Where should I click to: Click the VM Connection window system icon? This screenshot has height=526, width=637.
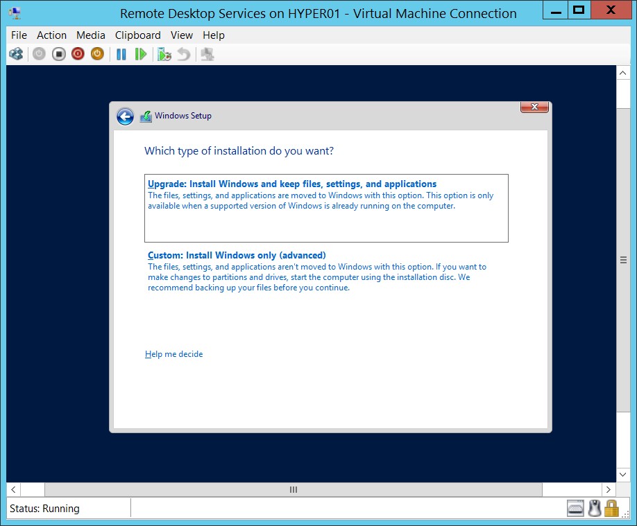coord(15,13)
